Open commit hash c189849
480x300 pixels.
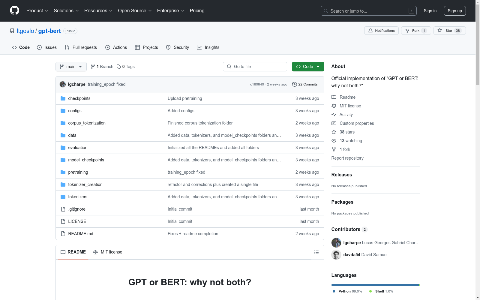pyautogui.click(x=257, y=84)
